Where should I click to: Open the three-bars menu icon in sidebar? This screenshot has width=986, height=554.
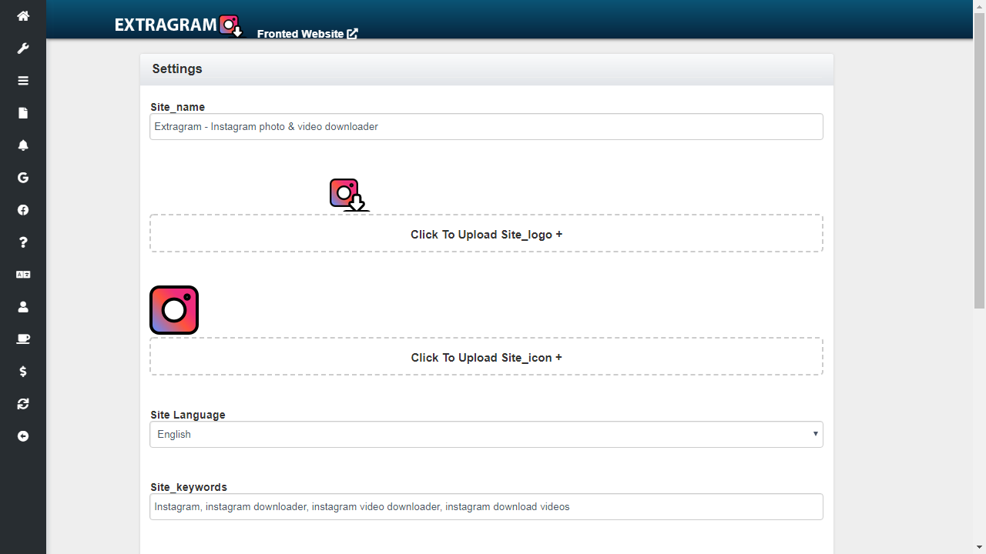(x=23, y=81)
